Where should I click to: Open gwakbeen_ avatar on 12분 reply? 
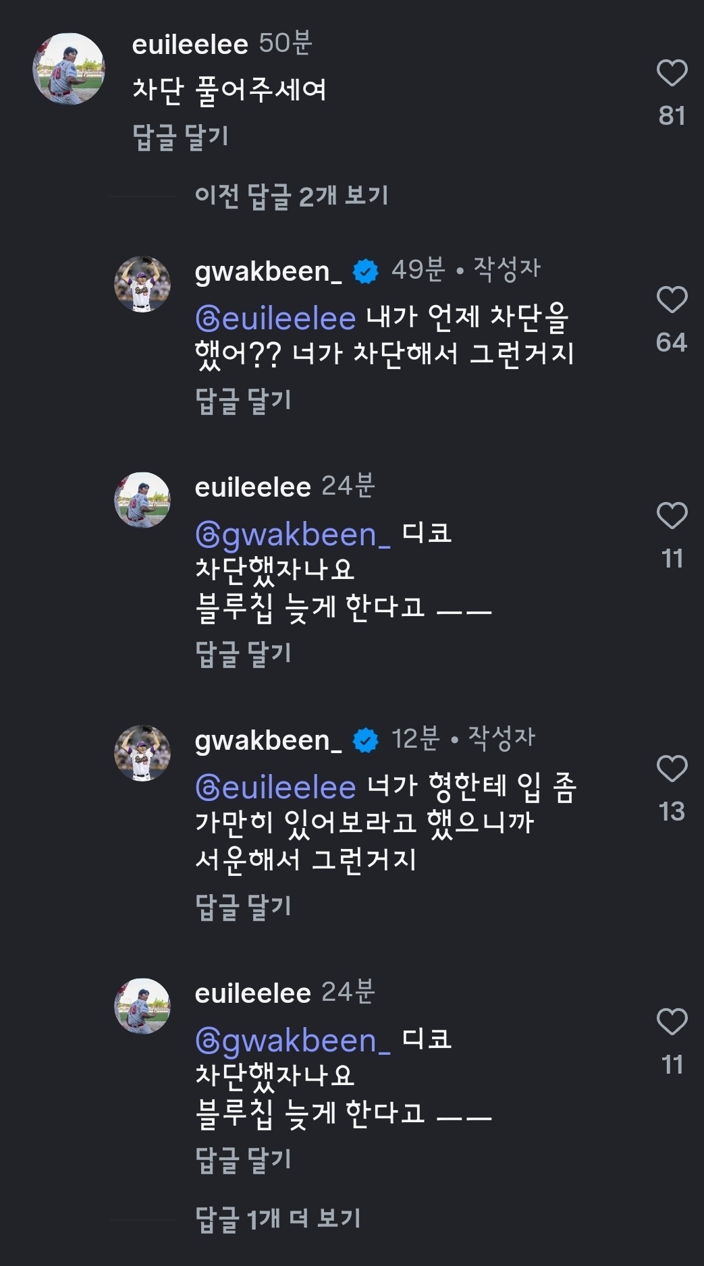pos(142,753)
